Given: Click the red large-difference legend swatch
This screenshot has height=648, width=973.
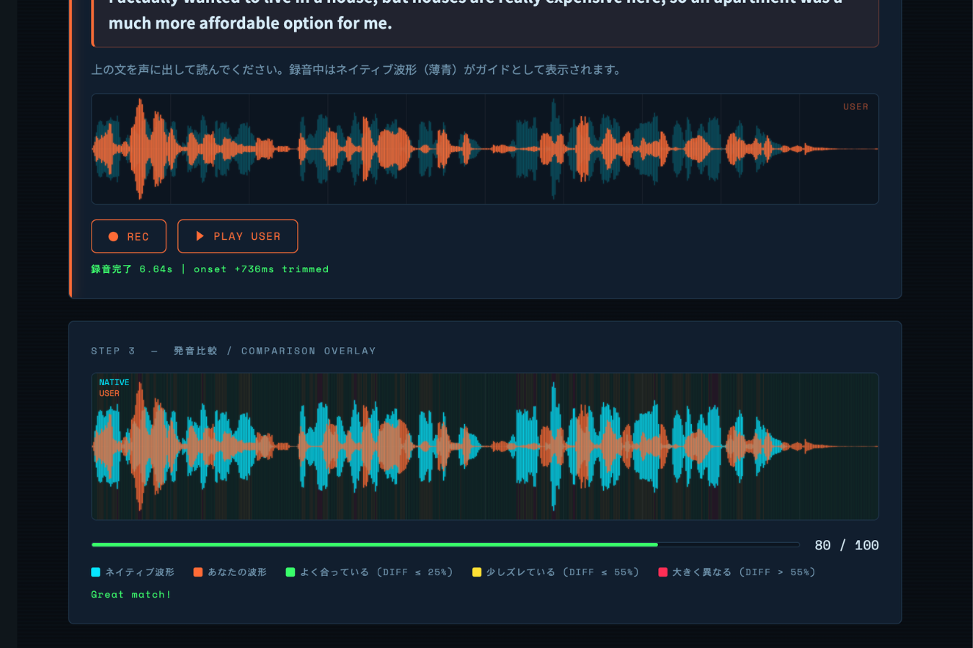Looking at the screenshot, I should (x=663, y=572).
